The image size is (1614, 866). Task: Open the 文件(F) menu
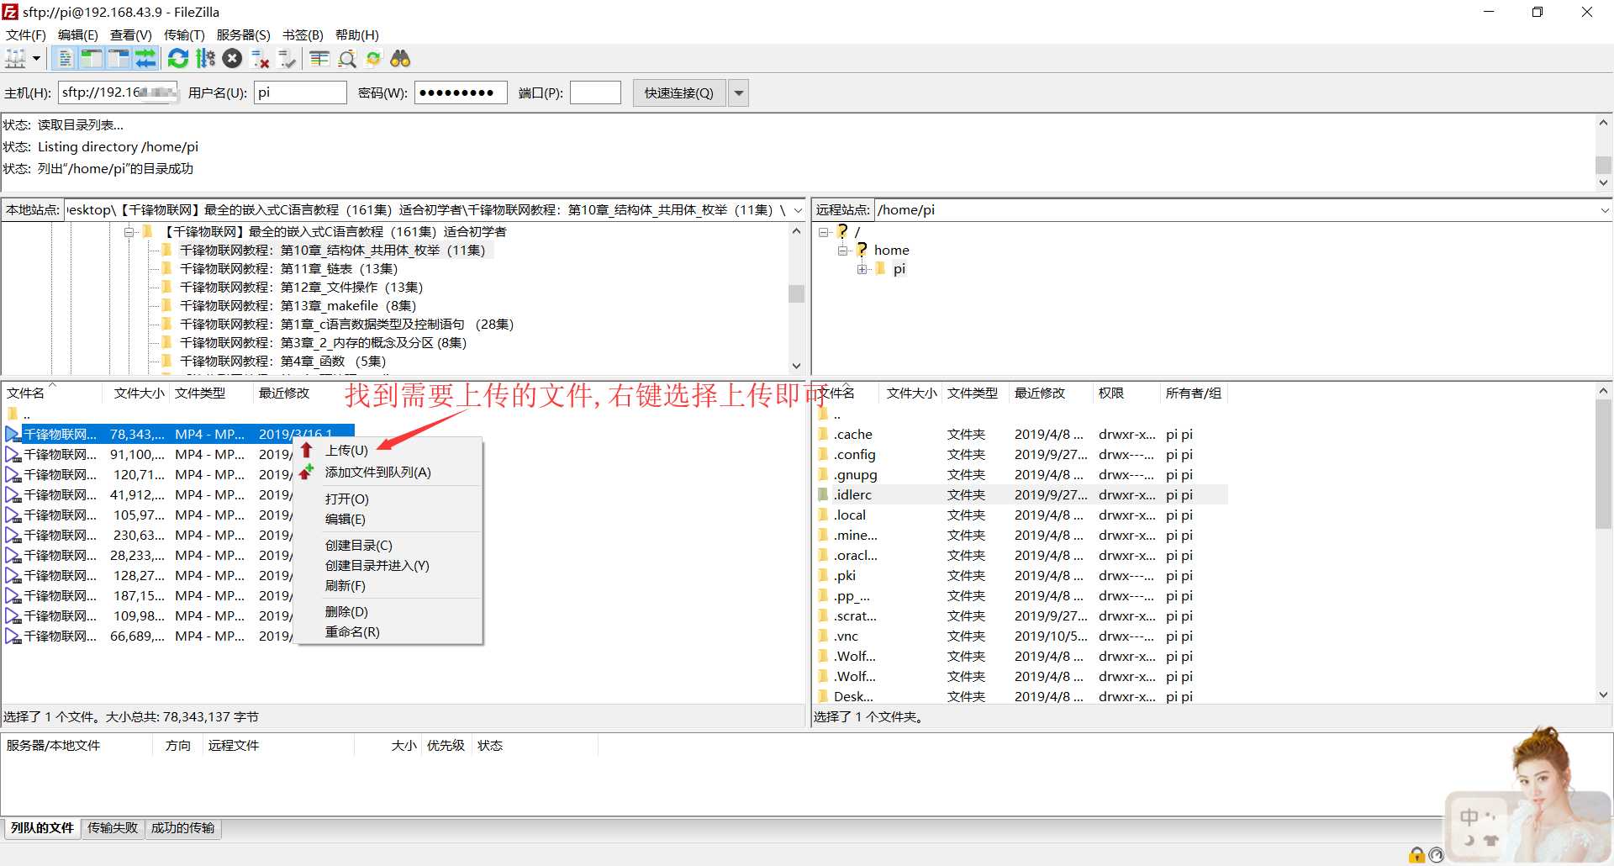26,34
